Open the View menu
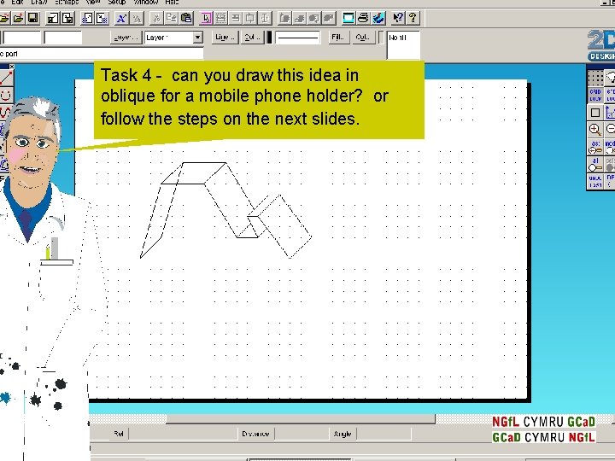615x461 pixels. 93,2
